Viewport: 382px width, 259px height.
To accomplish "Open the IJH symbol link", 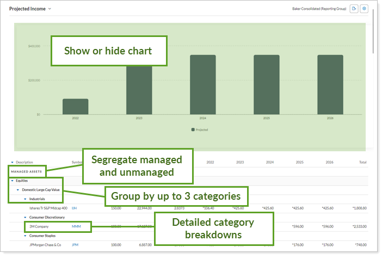I will pyautogui.click(x=75, y=208).
